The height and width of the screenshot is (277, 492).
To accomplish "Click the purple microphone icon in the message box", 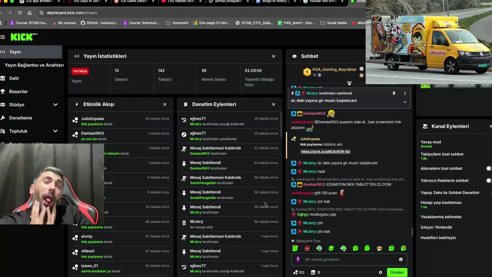I will tap(298, 259).
